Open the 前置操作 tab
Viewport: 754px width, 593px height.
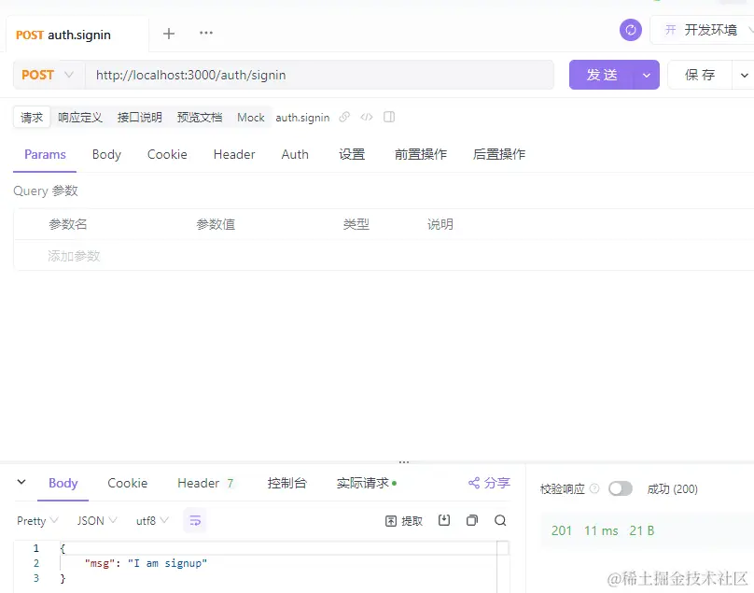click(421, 154)
